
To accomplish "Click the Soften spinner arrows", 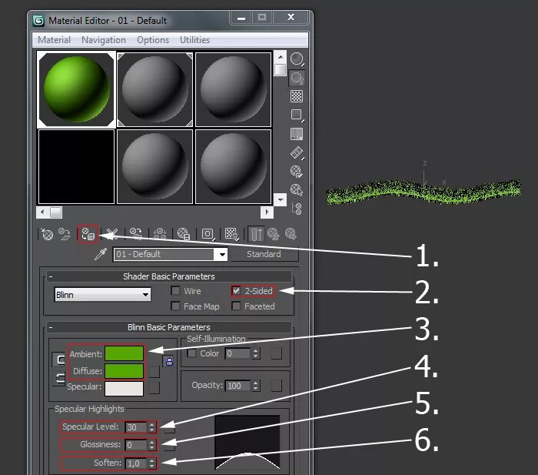I will (x=151, y=463).
